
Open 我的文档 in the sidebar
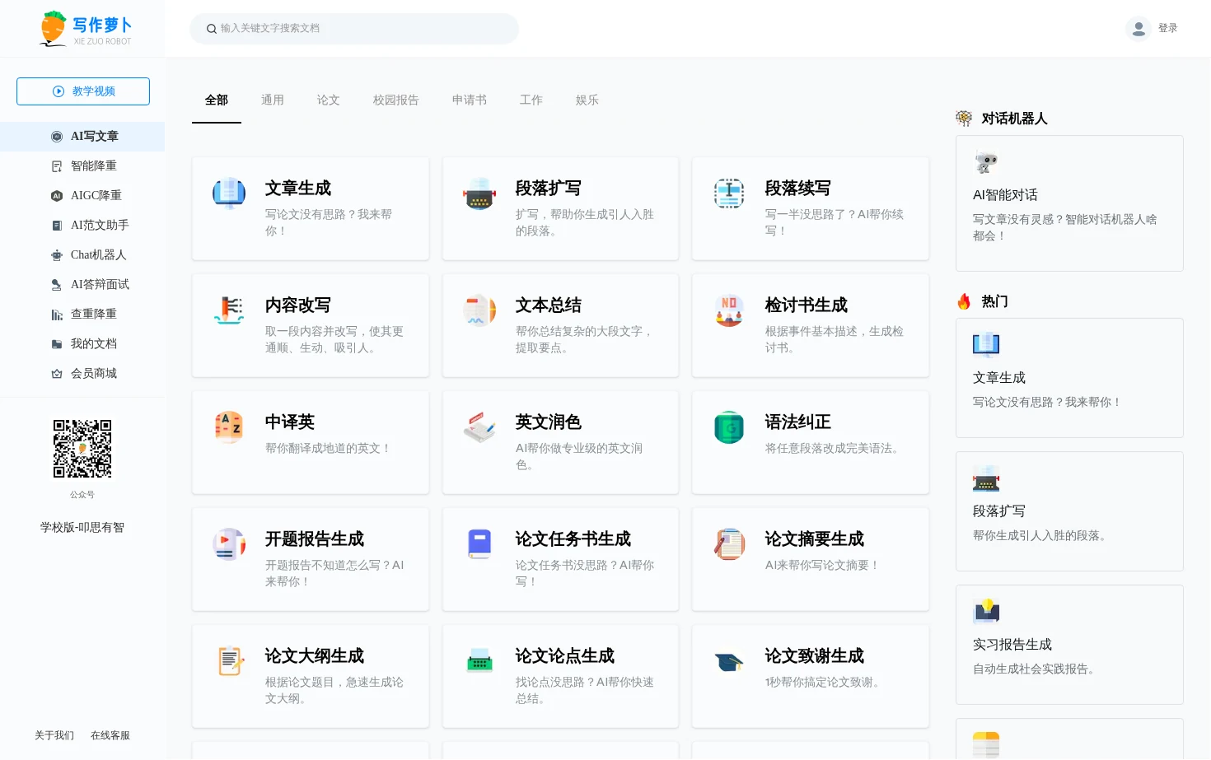[82, 344]
